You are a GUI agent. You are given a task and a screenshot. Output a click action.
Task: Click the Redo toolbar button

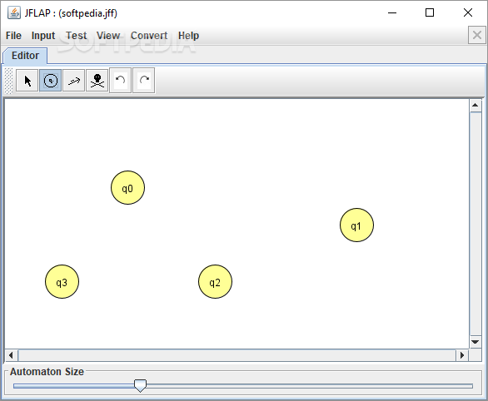click(x=144, y=81)
